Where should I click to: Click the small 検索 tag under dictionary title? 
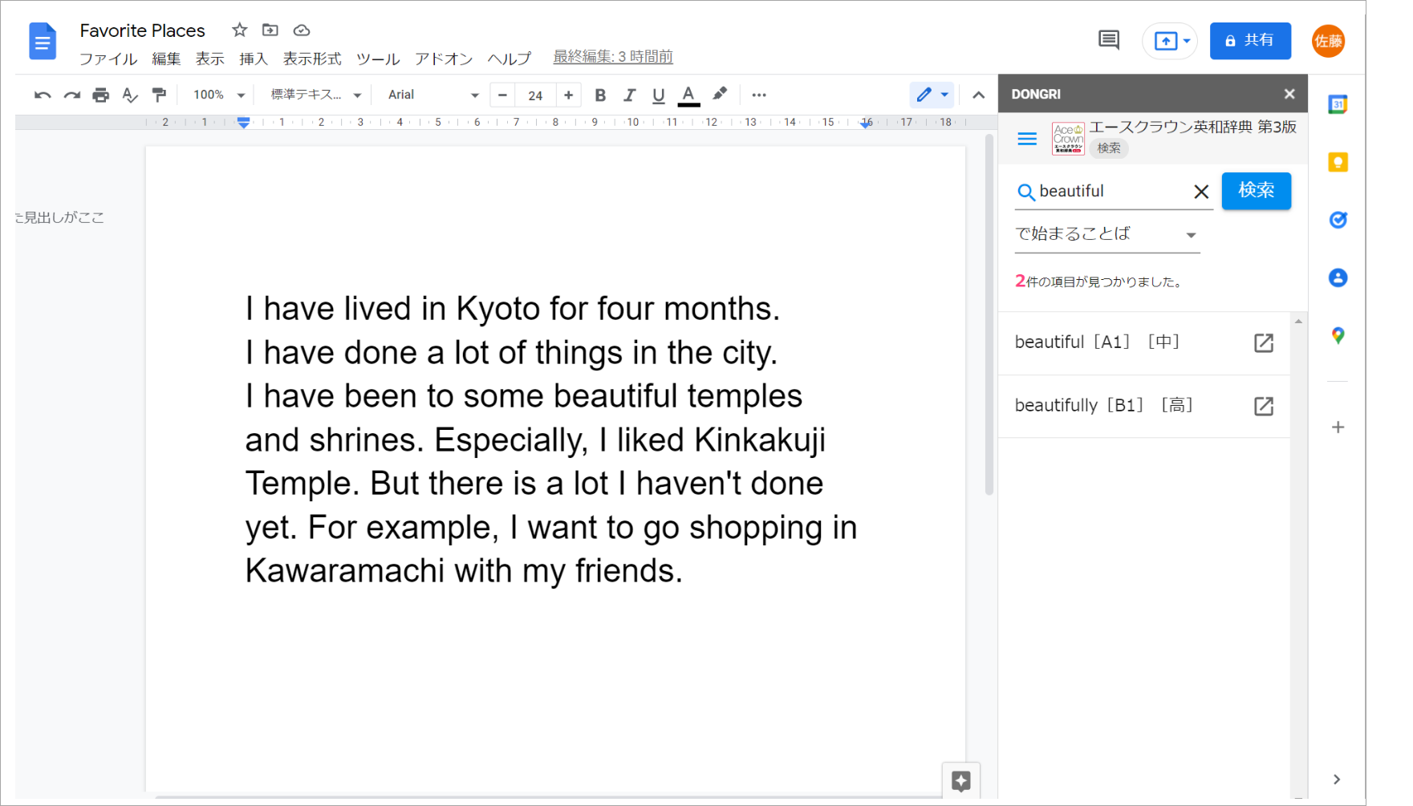pos(1109,148)
